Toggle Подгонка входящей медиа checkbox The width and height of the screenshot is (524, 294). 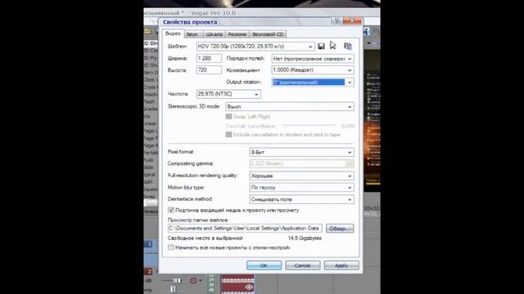click(171, 211)
